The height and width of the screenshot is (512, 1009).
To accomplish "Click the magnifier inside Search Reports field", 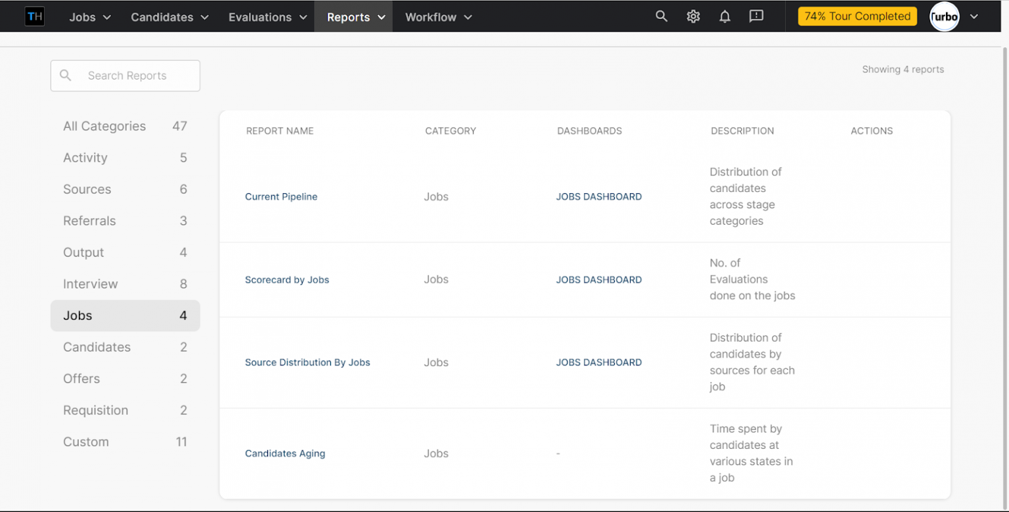I will 65,75.
